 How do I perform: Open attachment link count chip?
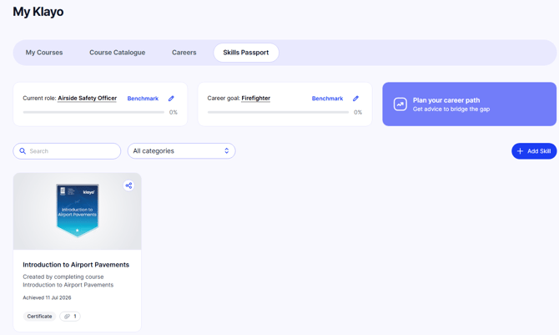70,316
